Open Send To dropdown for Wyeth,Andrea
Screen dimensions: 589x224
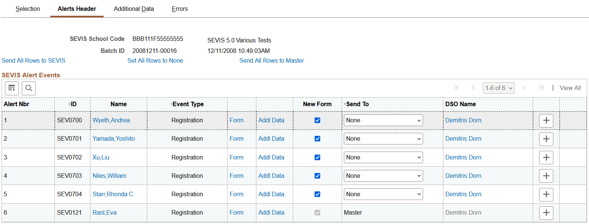(x=383, y=120)
